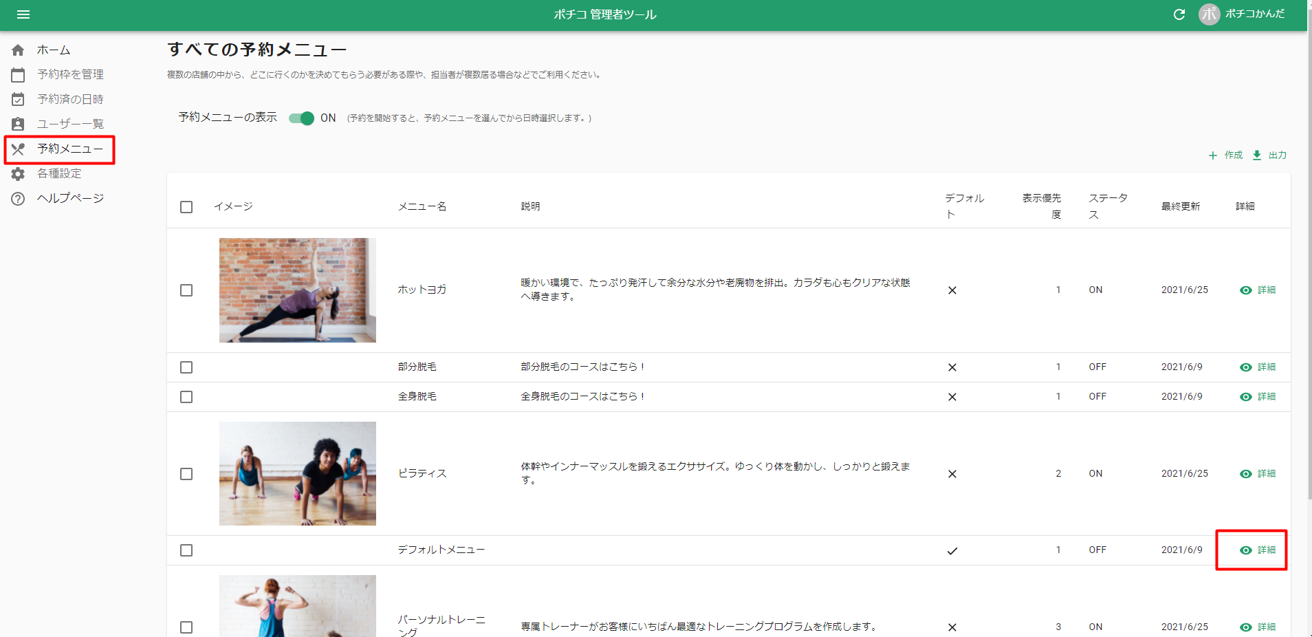Click the eye icon for ホットヨガ row

pyautogui.click(x=1245, y=290)
